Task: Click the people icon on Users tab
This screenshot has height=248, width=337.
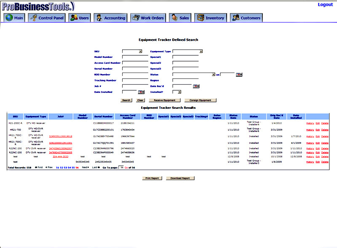Action: (74, 18)
